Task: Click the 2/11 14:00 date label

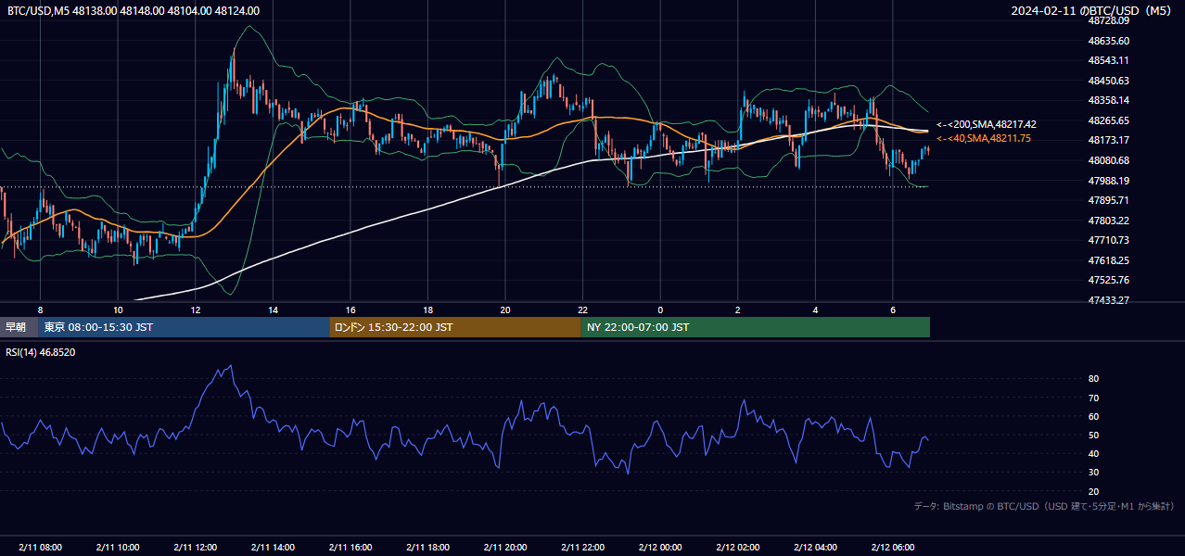Action: (x=273, y=548)
